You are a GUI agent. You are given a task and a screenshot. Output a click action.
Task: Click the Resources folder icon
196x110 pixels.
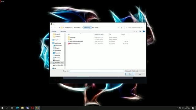[69, 37]
